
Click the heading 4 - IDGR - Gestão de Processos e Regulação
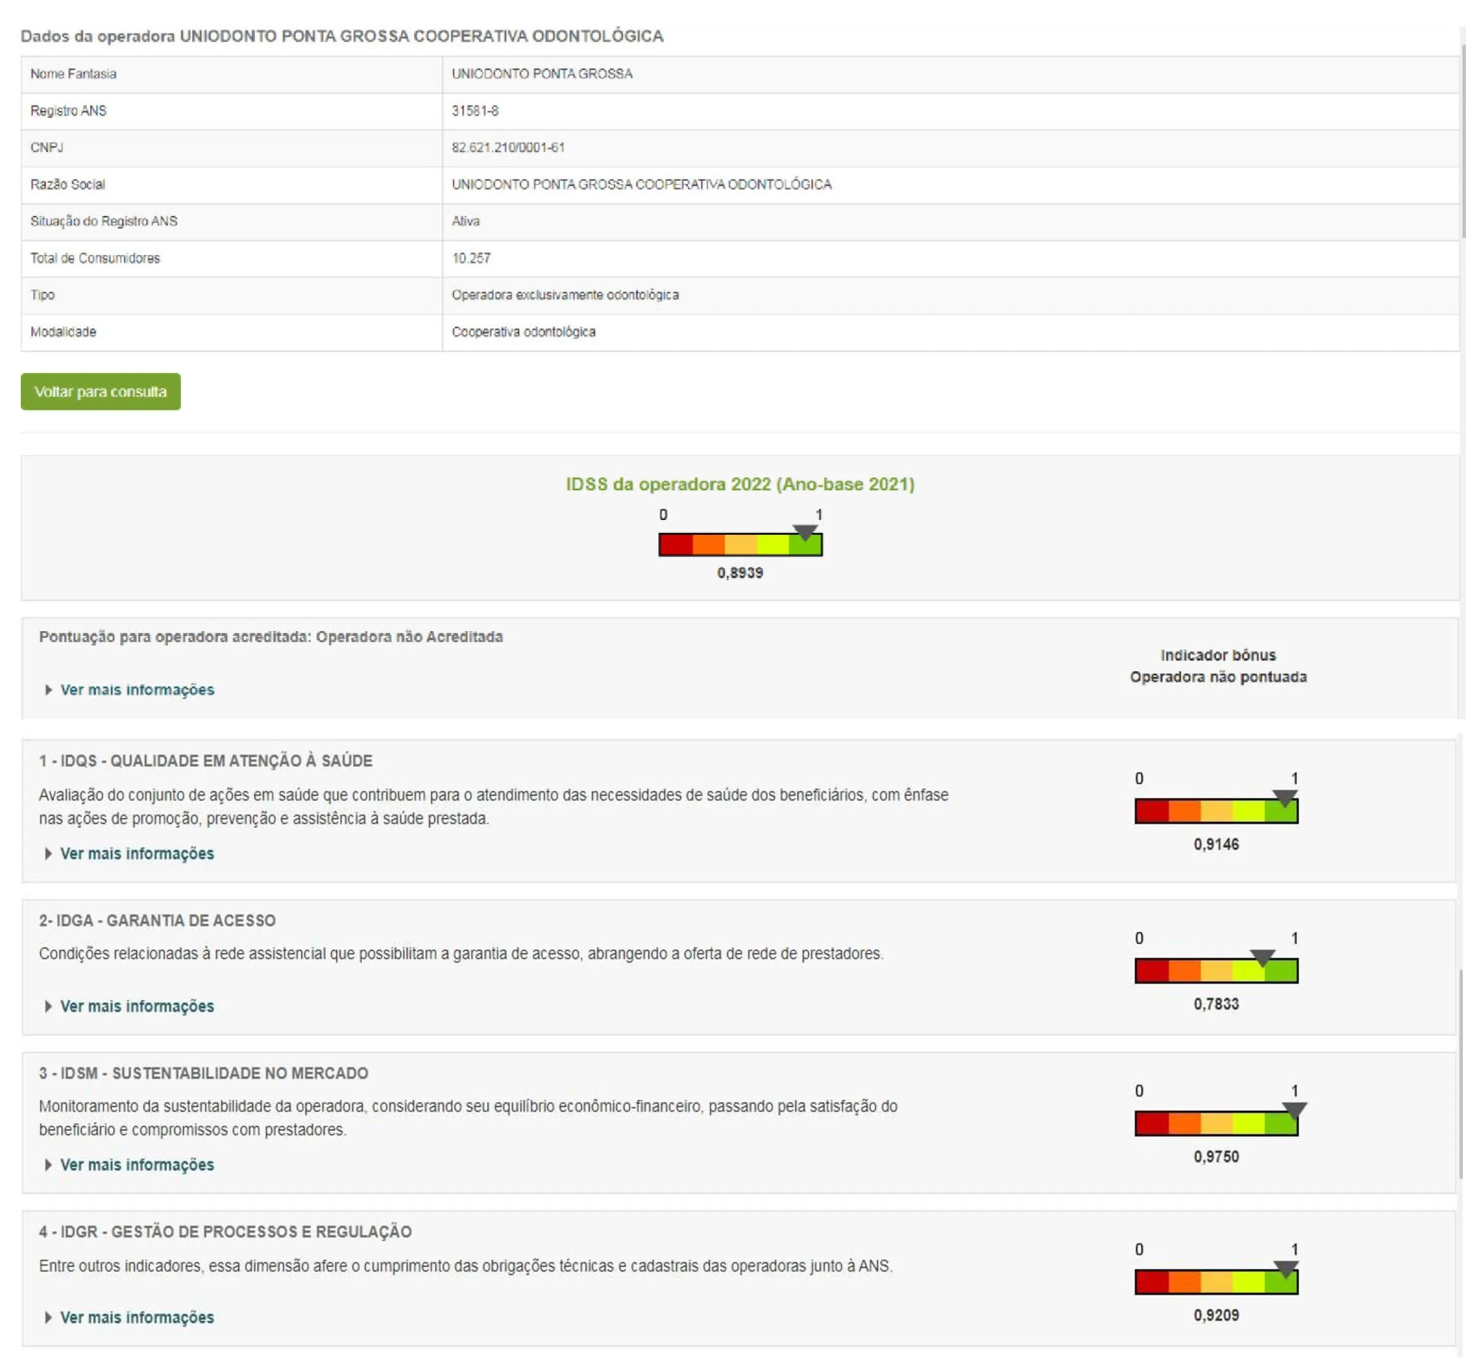pos(225,1232)
